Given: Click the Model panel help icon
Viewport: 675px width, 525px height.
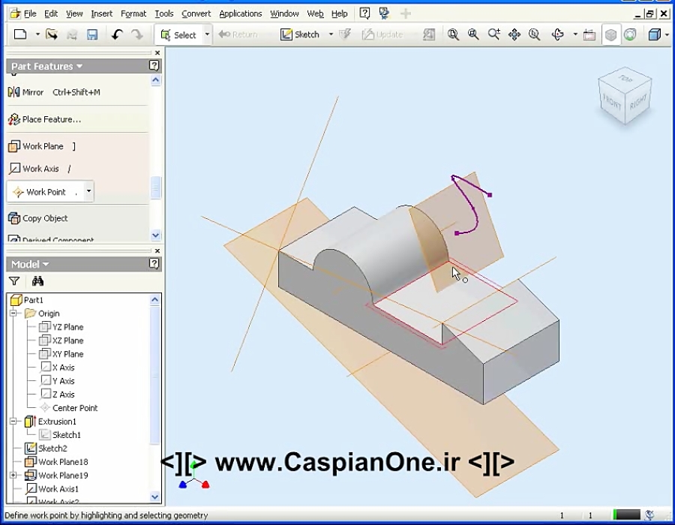Looking at the screenshot, I should (154, 264).
